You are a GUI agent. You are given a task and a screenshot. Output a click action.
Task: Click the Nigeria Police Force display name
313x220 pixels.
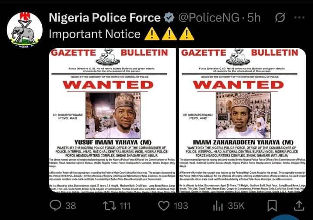pyautogui.click(x=105, y=17)
